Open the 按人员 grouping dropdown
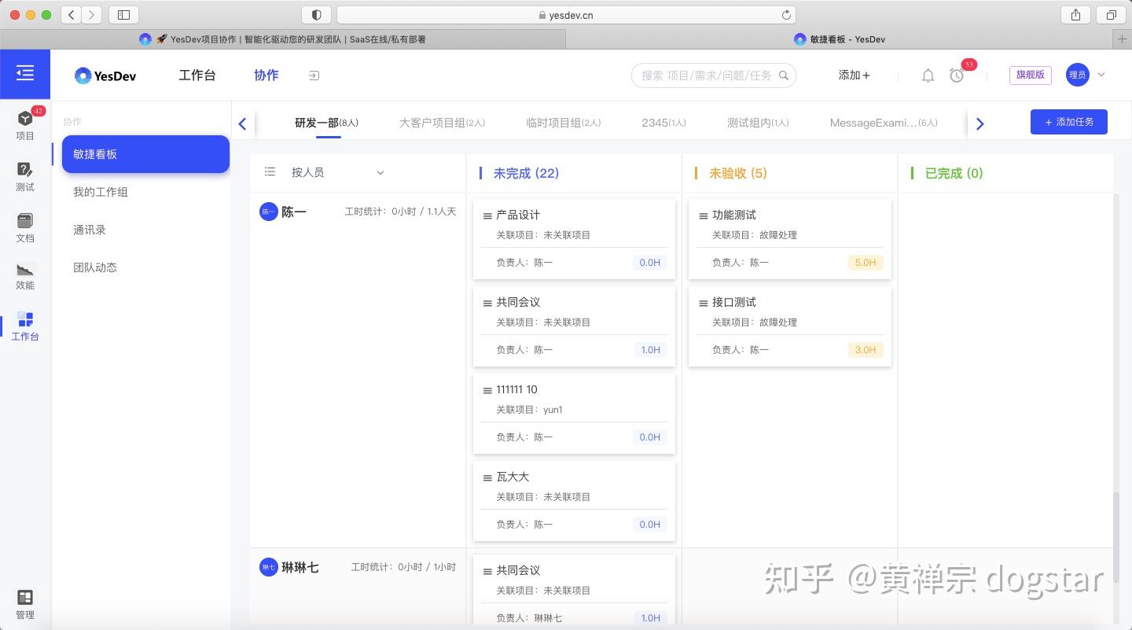The image size is (1132, 630). coord(337,172)
